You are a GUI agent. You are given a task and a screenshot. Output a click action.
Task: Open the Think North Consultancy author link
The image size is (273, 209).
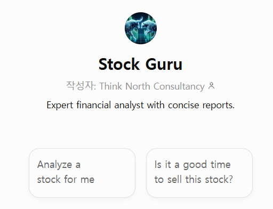click(152, 86)
